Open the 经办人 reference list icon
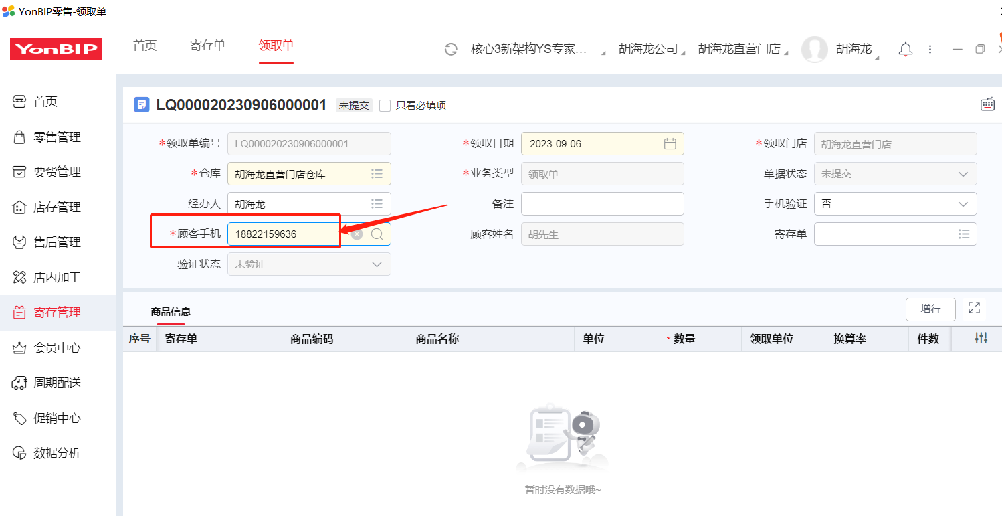 pyautogui.click(x=377, y=204)
